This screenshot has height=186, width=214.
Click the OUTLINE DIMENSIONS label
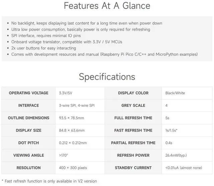point(28,118)
